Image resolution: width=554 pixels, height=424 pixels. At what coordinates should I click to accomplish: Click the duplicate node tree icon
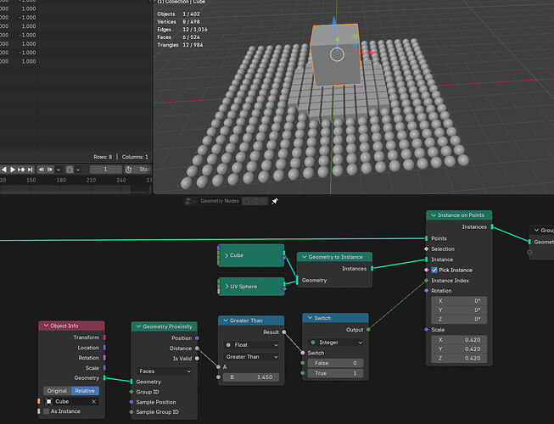pos(255,201)
